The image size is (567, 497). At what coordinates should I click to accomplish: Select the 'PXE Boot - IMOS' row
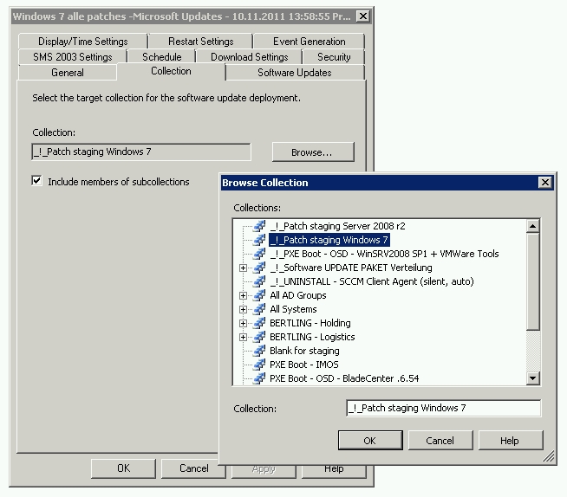(303, 365)
